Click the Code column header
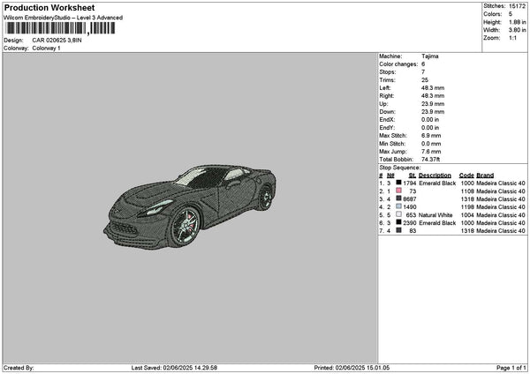Screen dimensions: 530x374 466,176
